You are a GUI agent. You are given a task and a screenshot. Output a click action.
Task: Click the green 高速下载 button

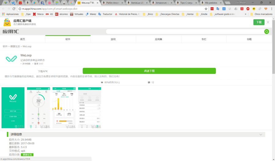click(149, 71)
